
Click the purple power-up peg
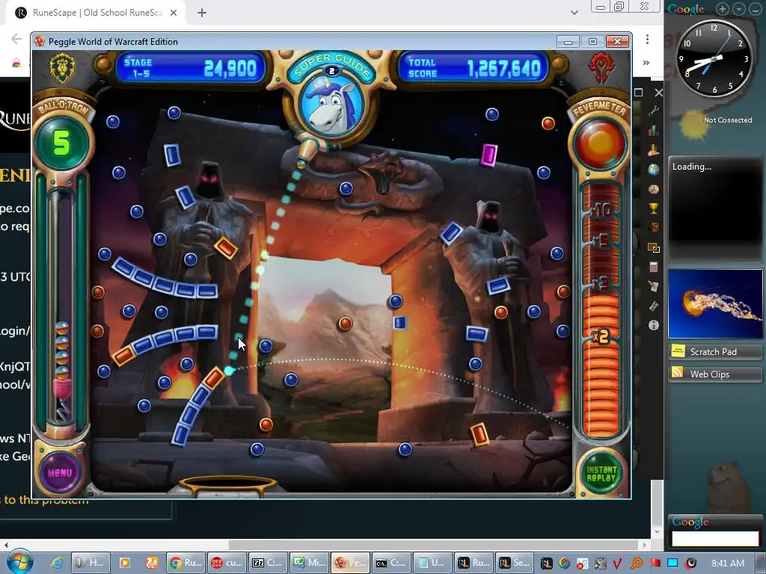488,155
